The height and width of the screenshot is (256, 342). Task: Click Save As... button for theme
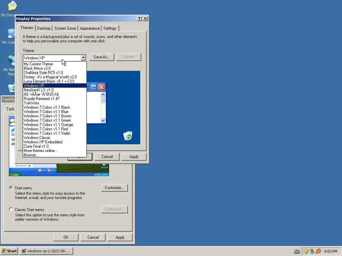click(x=102, y=57)
